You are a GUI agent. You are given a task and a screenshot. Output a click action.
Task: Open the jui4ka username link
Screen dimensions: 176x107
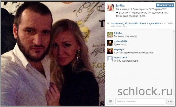click(120, 6)
